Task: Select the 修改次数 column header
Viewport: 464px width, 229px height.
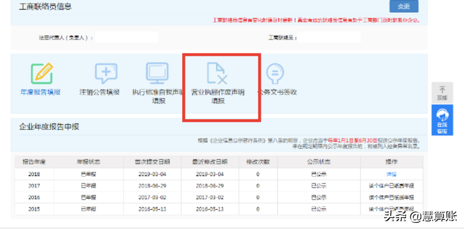Action: pyautogui.click(x=258, y=162)
